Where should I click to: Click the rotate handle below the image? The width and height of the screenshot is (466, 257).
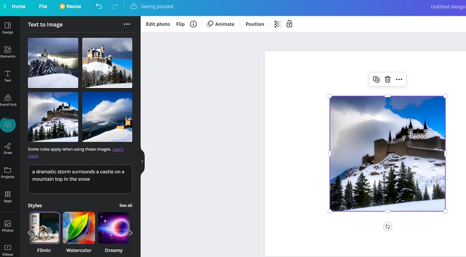coord(388,227)
